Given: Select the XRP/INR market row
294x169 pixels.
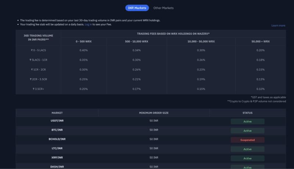Looking at the screenshot, I should tap(151, 158).
